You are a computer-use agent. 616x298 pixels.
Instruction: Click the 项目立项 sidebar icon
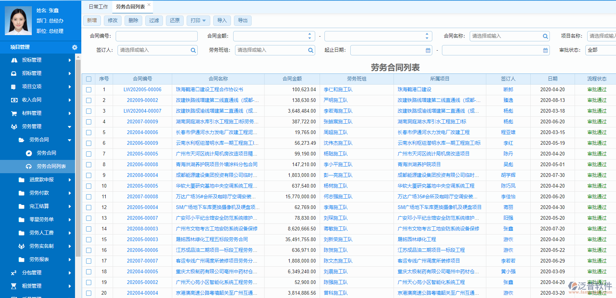click(x=14, y=87)
